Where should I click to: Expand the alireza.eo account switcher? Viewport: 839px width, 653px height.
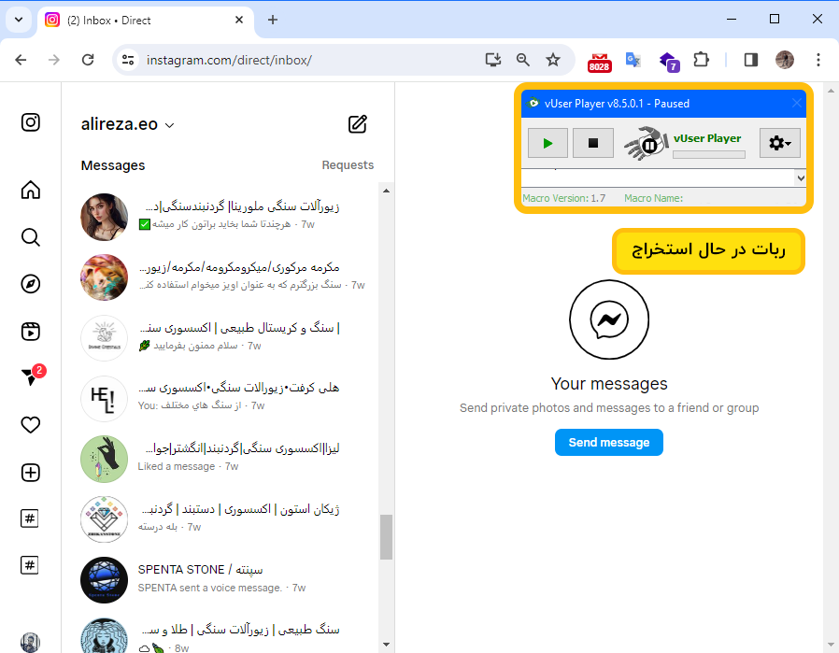pyautogui.click(x=127, y=124)
